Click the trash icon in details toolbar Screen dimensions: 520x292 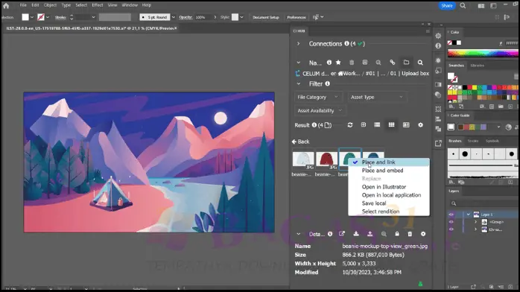pos(410,234)
